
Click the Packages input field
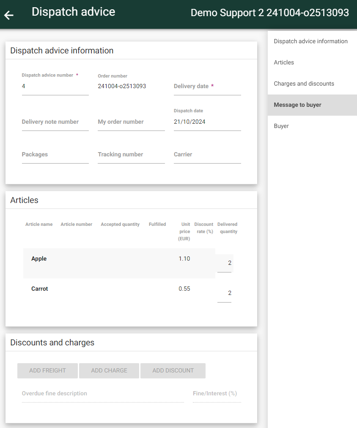[55, 155]
